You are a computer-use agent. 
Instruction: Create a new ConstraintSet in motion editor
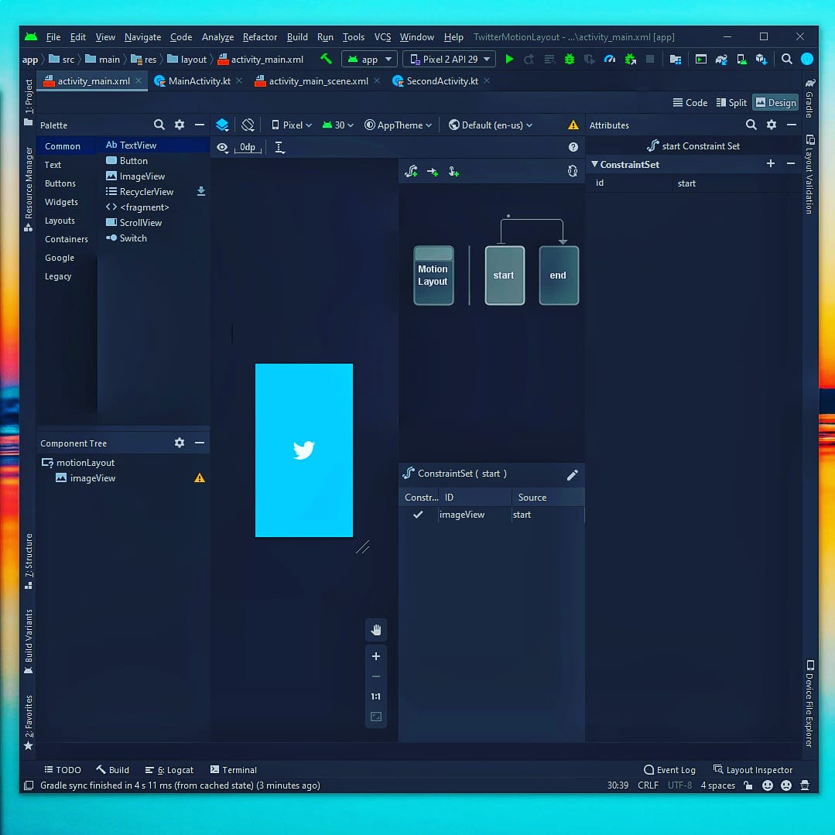coord(411,171)
